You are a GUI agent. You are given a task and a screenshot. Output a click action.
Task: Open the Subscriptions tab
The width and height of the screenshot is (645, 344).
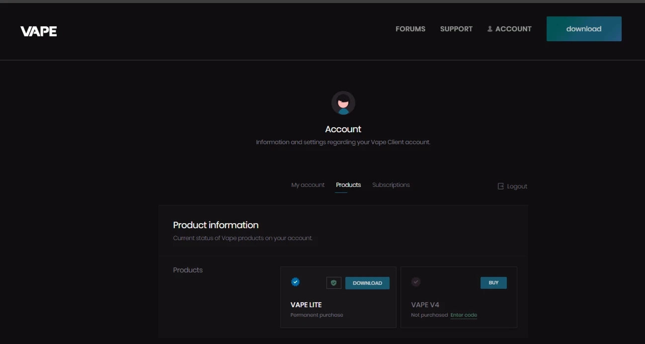pyautogui.click(x=391, y=185)
